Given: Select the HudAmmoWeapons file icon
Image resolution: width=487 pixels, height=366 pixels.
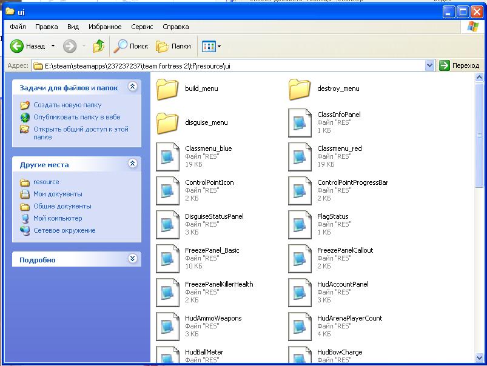Looking at the screenshot, I should coord(168,327).
